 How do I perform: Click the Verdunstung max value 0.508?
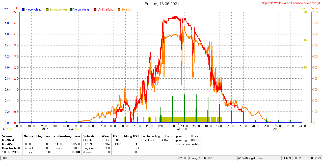(76, 144)
